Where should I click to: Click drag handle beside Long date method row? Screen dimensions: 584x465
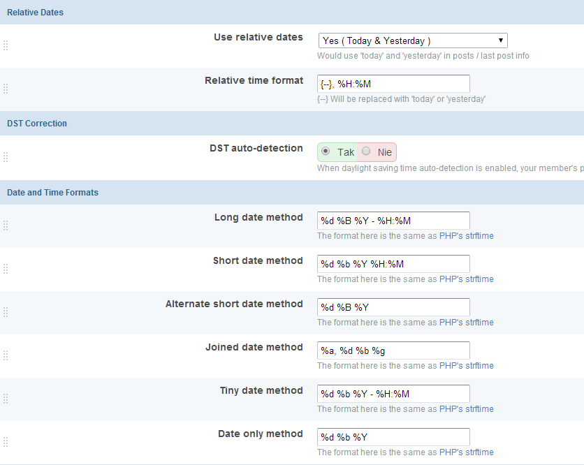pos(6,226)
